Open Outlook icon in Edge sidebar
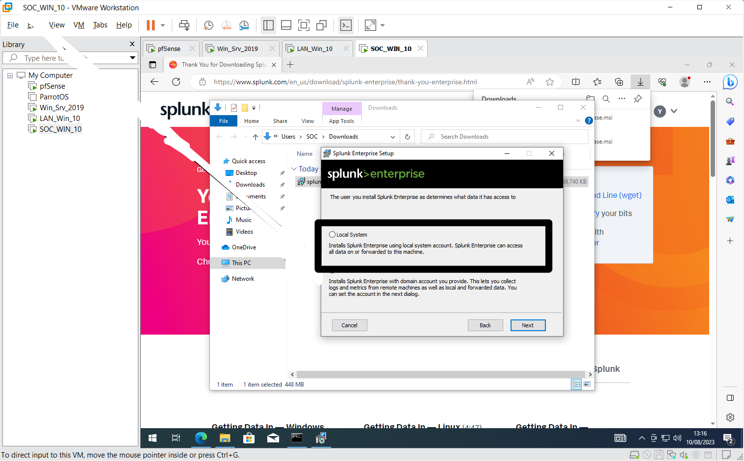This screenshot has height=461, width=744. pyautogui.click(x=730, y=199)
